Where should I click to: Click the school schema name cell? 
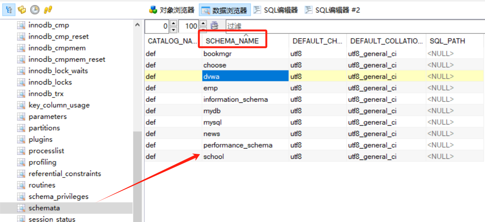click(245, 157)
